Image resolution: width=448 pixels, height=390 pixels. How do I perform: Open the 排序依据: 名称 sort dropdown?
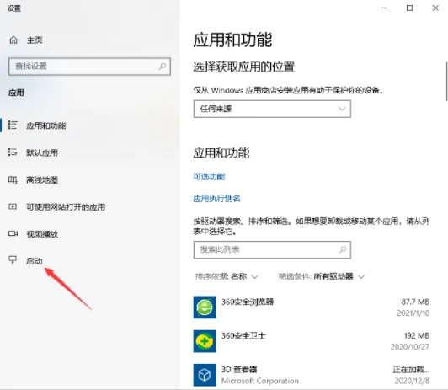coord(227,276)
